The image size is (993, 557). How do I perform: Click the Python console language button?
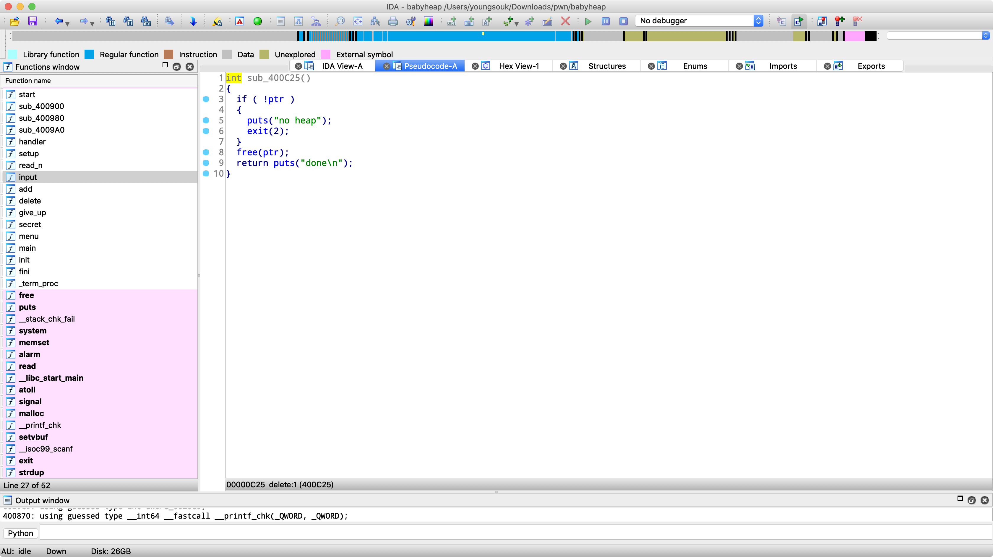[x=20, y=533]
